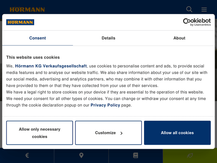This screenshot has height=163, width=217.
Task: Switch to the Consent tab
Action: tap(38, 38)
